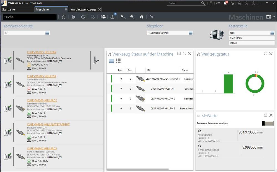Switch to detailed bullet list view in Werkzeug Status panel
277x172 pixels.
point(118,61)
